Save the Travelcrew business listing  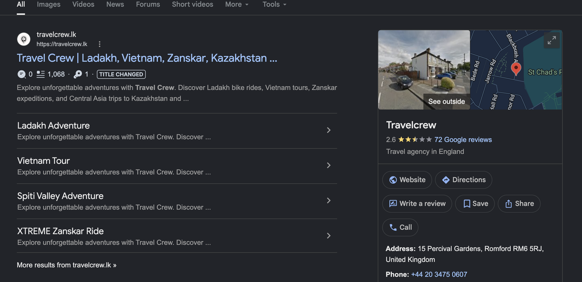point(475,204)
